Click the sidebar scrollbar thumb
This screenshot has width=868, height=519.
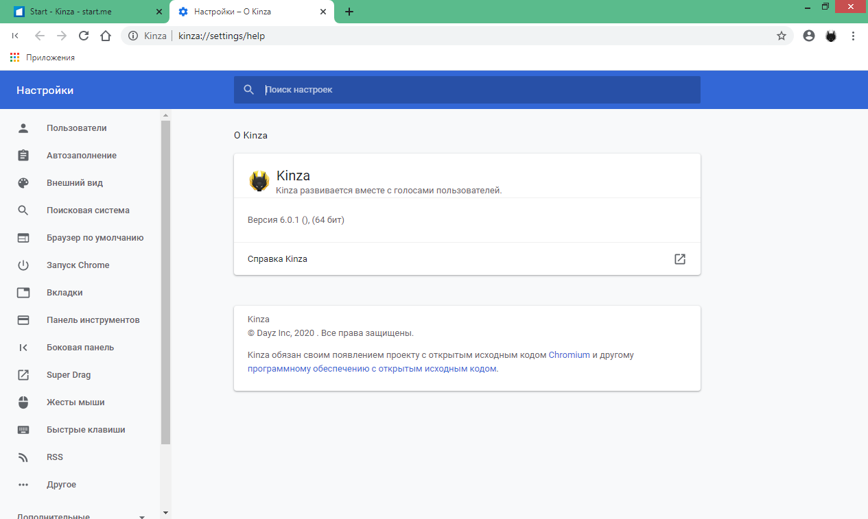pos(165,282)
